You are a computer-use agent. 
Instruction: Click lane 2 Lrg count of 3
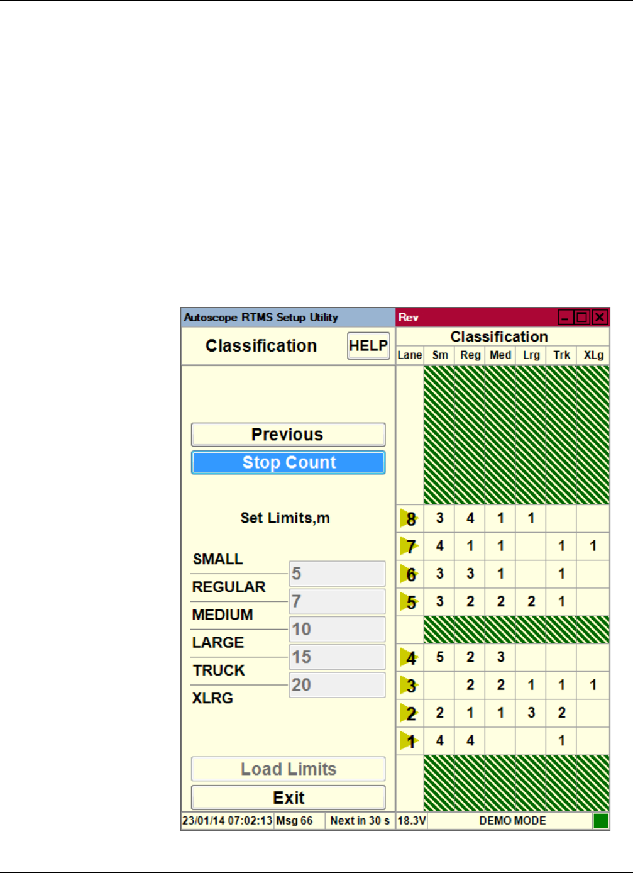[531, 713]
